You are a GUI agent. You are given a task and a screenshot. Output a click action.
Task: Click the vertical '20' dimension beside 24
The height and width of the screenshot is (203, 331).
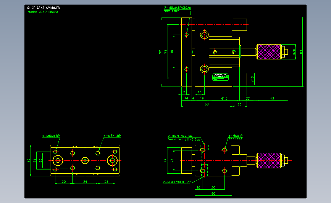click(x=41, y=160)
